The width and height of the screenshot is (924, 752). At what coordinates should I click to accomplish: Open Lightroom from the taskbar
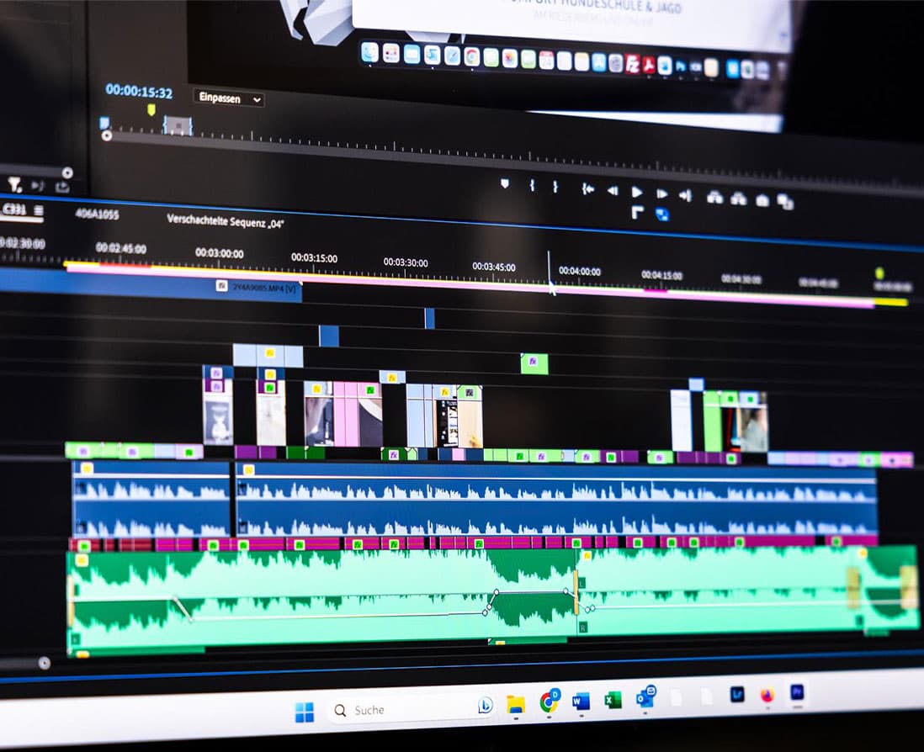(737, 694)
